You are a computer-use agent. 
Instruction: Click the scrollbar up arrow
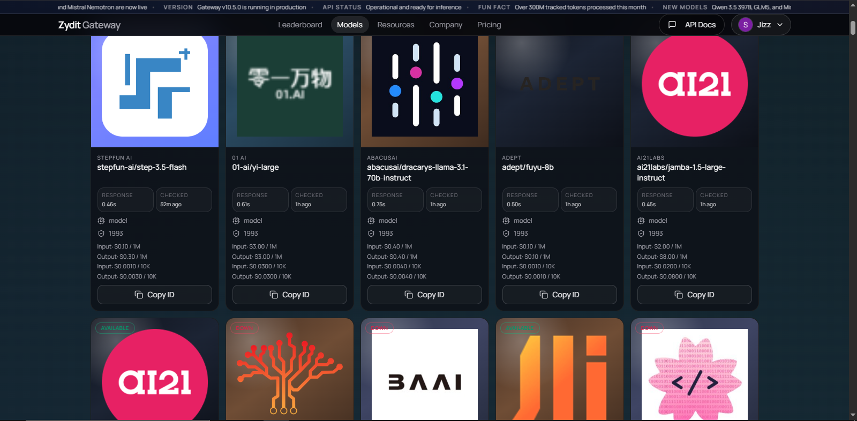click(853, 4)
